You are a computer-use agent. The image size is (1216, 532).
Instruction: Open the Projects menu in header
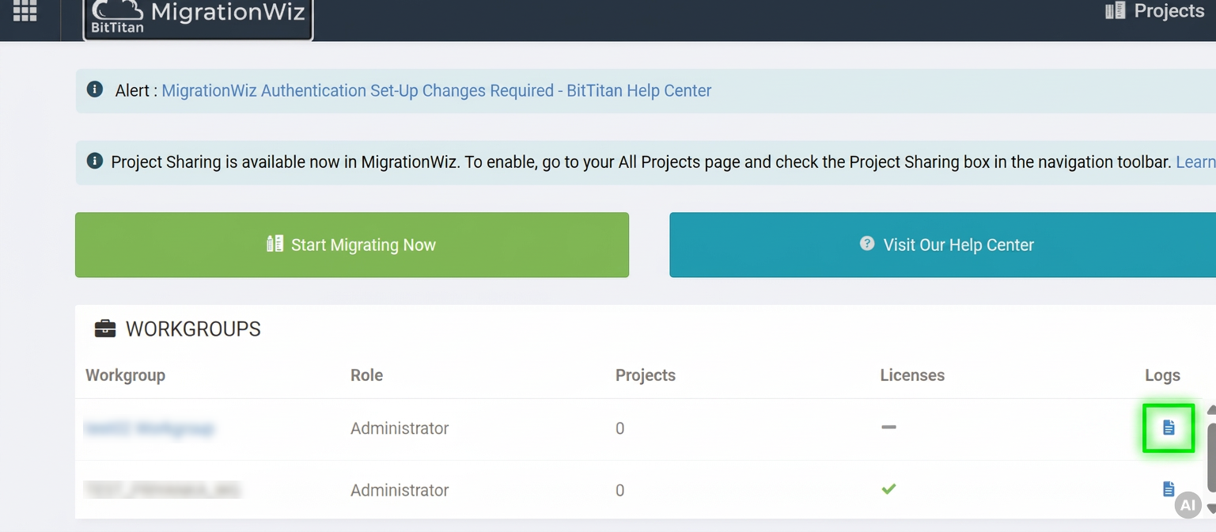[1154, 10]
